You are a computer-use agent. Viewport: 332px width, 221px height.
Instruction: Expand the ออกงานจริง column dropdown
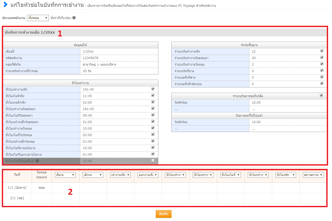[148, 175]
